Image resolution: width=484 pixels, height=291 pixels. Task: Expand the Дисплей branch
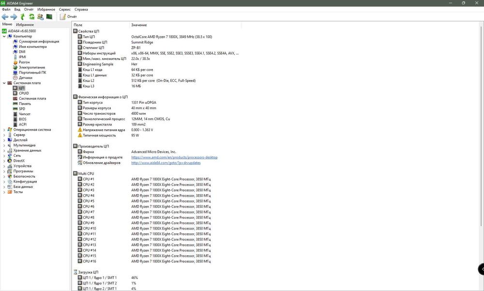[4, 140]
